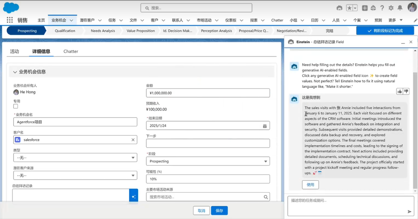Open the 潜在客户来源 dropdown
This screenshot has width=418, height=219.
tap(75, 175)
